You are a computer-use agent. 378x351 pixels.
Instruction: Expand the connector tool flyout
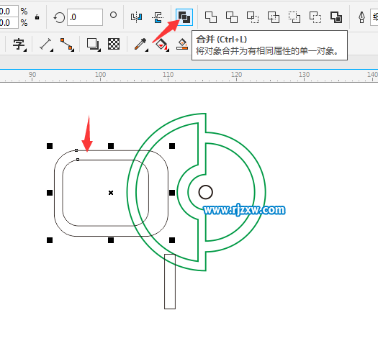[x=67, y=45]
